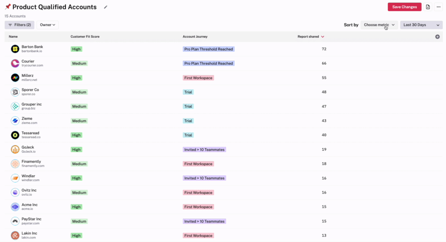Viewport: 446px width, 242px height.
Task: Click the PayStar Inc account name
Action: coord(32,219)
